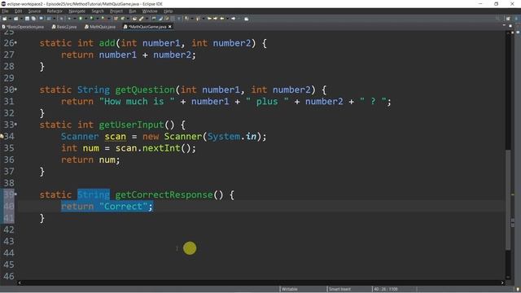
Task: Collapse the add method at line 26
Action: point(16,43)
